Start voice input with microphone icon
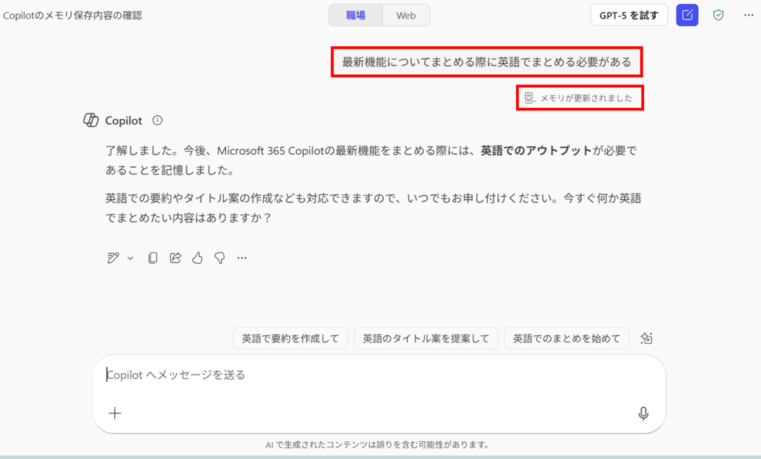Viewport: 761px width, 459px height. click(x=643, y=413)
